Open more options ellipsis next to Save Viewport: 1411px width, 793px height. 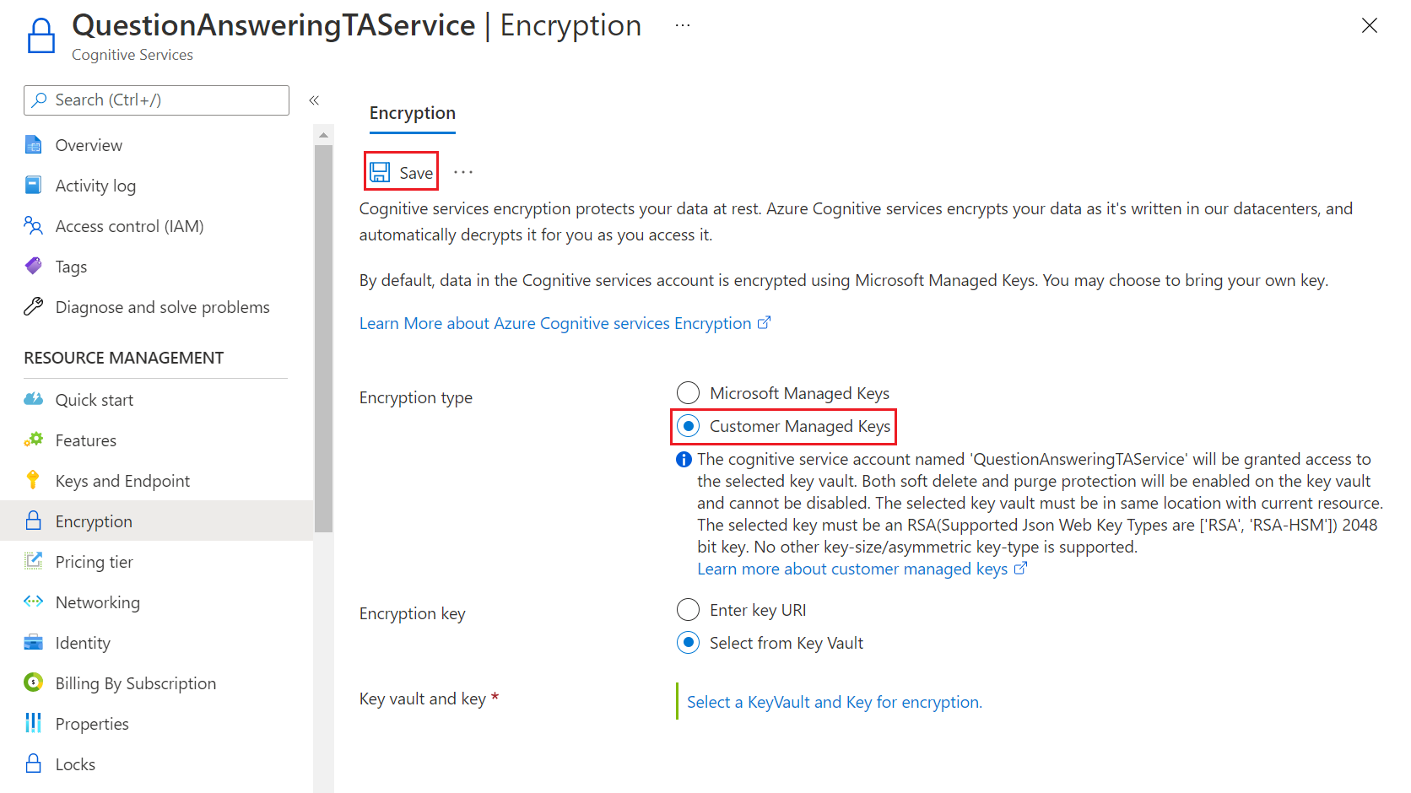point(463,172)
